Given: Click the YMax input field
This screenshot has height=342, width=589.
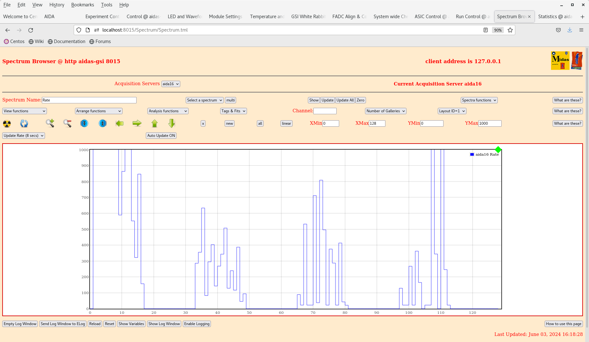Looking at the screenshot, I should [x=490, y=123].
